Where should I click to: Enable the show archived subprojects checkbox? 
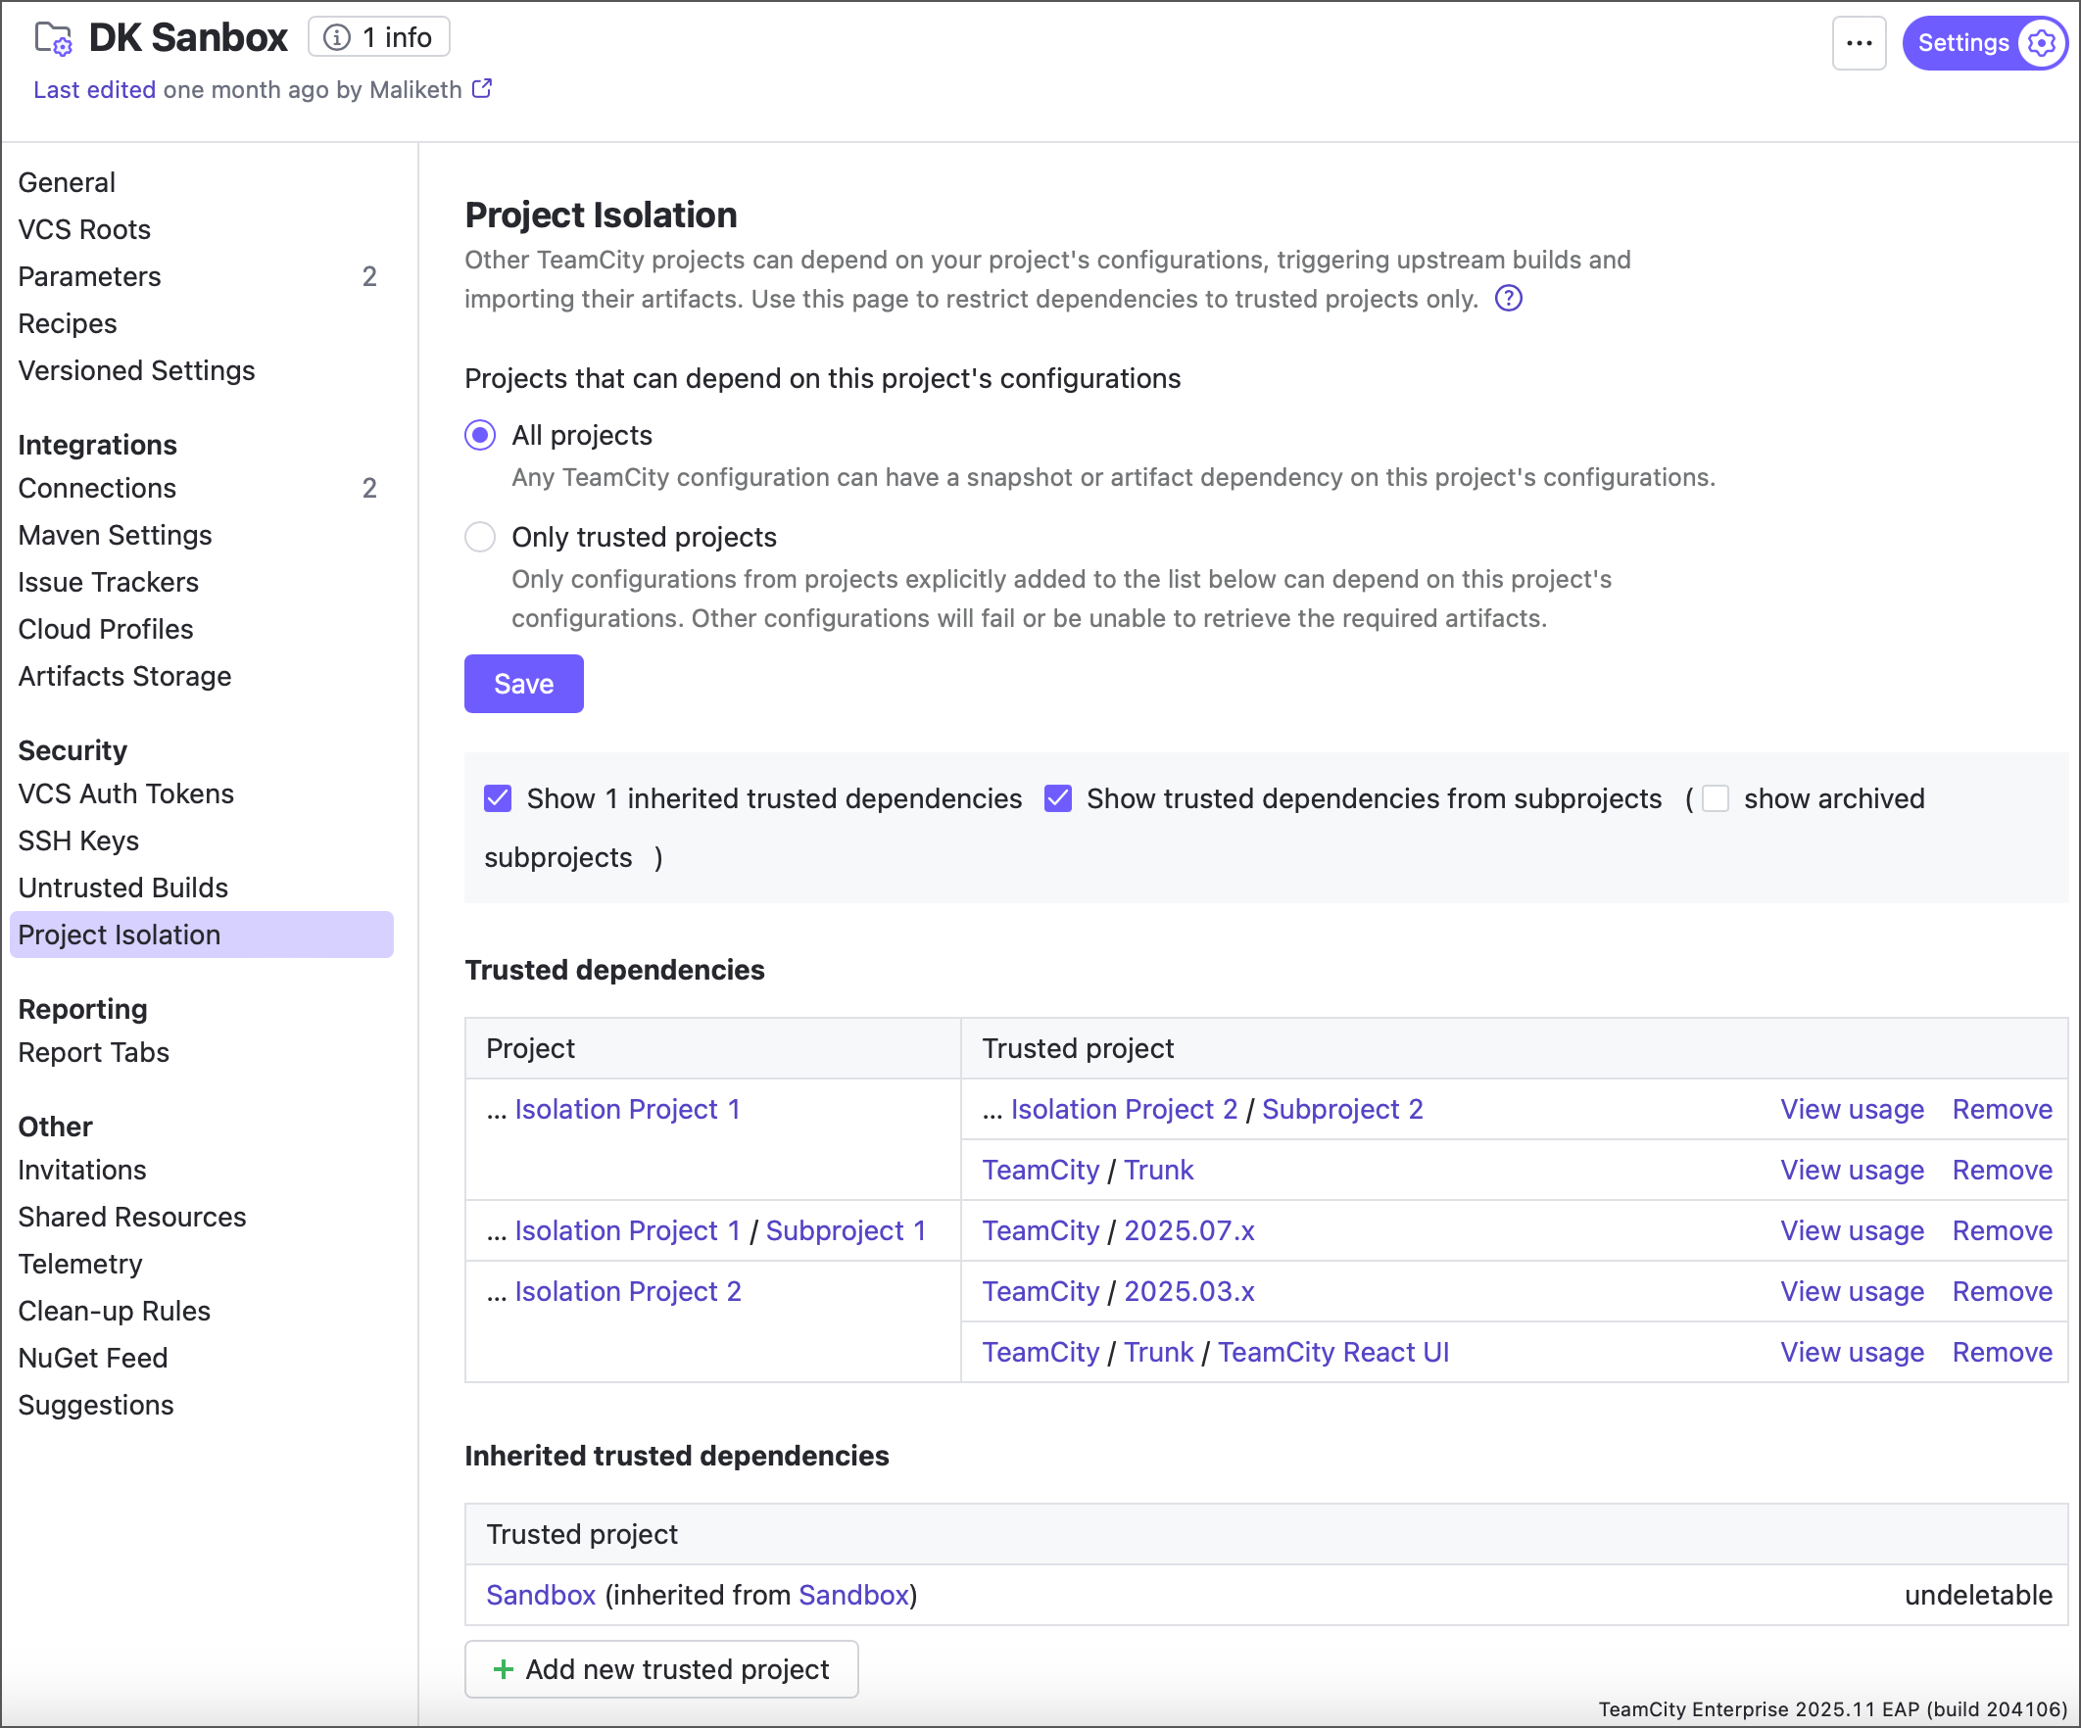pyautogui.click(x=1715, y=798)
